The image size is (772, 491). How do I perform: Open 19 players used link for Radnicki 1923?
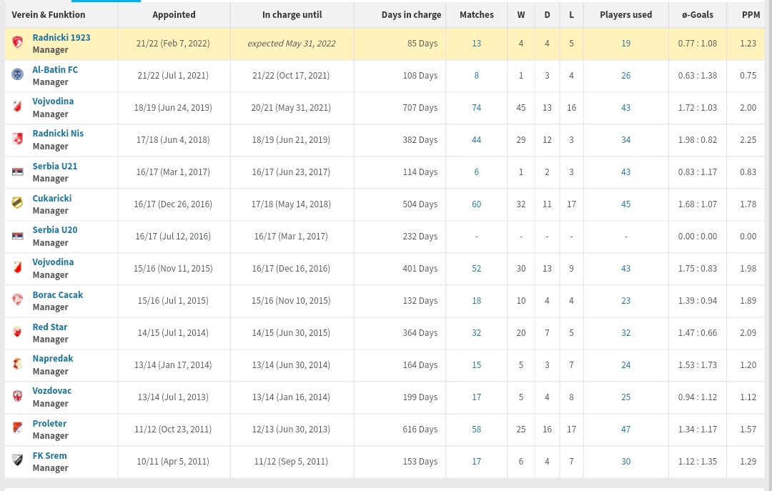tap(625, 44)
